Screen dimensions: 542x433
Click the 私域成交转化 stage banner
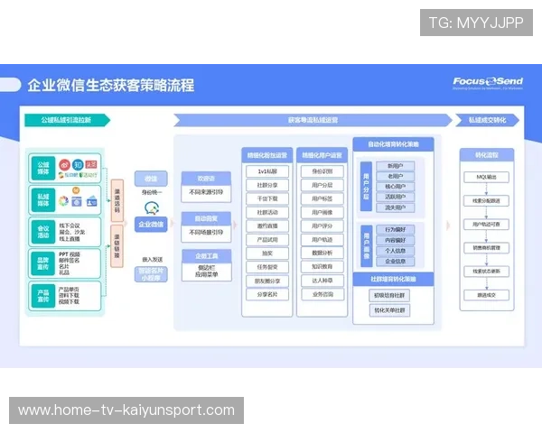[488, 120]
